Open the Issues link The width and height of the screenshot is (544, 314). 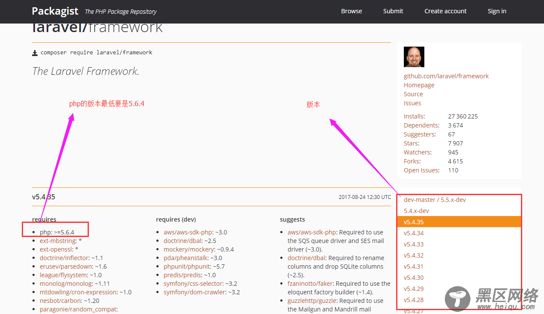412,103
